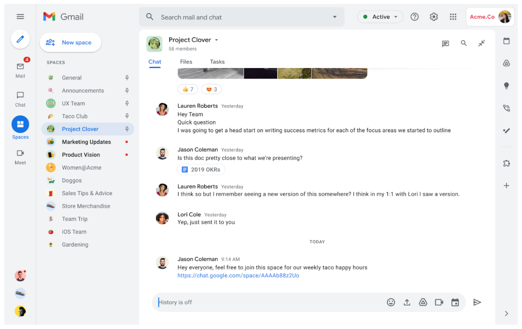Switch to the Files tab
The width and height of the screenshot is (522, 329).
(x=186, y=61)
